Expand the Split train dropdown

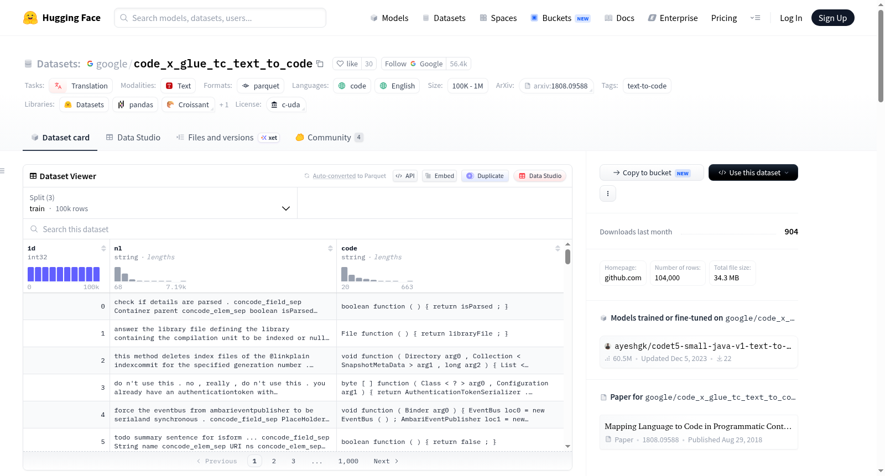(160, 203)
